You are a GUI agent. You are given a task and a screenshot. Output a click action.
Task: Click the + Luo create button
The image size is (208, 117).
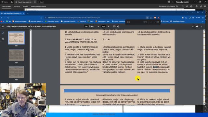[x=40, y=2]
